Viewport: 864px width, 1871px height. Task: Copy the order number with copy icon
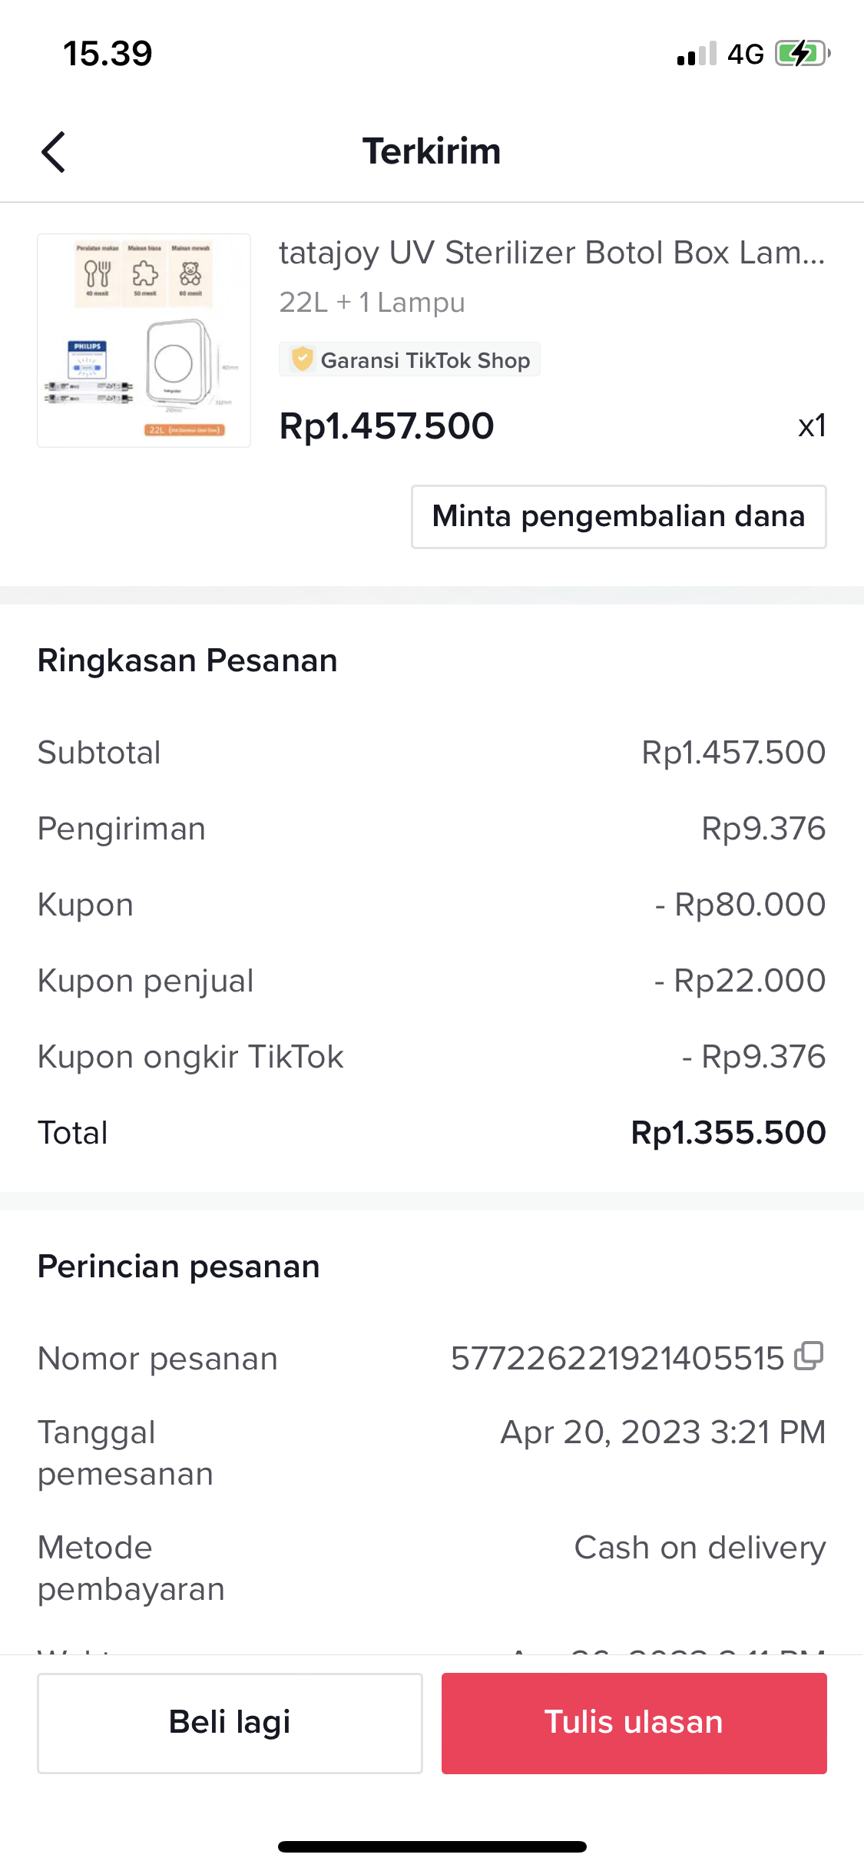coord(809,1356)
